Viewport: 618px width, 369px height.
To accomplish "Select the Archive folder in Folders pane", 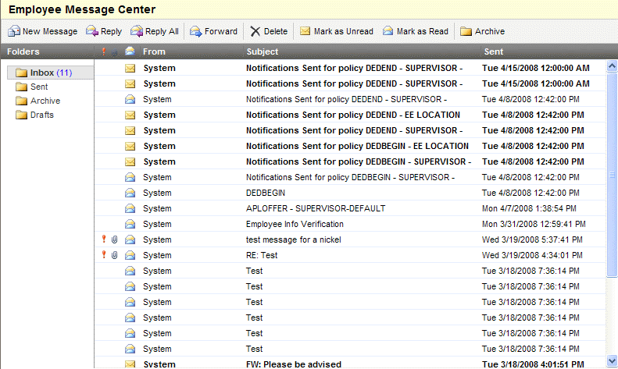I will click(x=45, y=101).
